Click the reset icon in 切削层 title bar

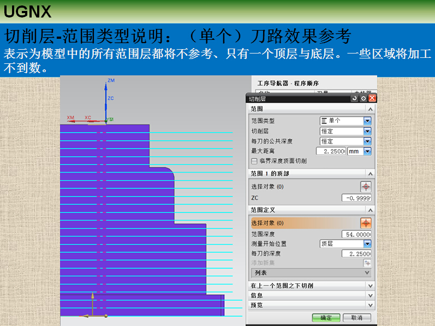(354, 98)
